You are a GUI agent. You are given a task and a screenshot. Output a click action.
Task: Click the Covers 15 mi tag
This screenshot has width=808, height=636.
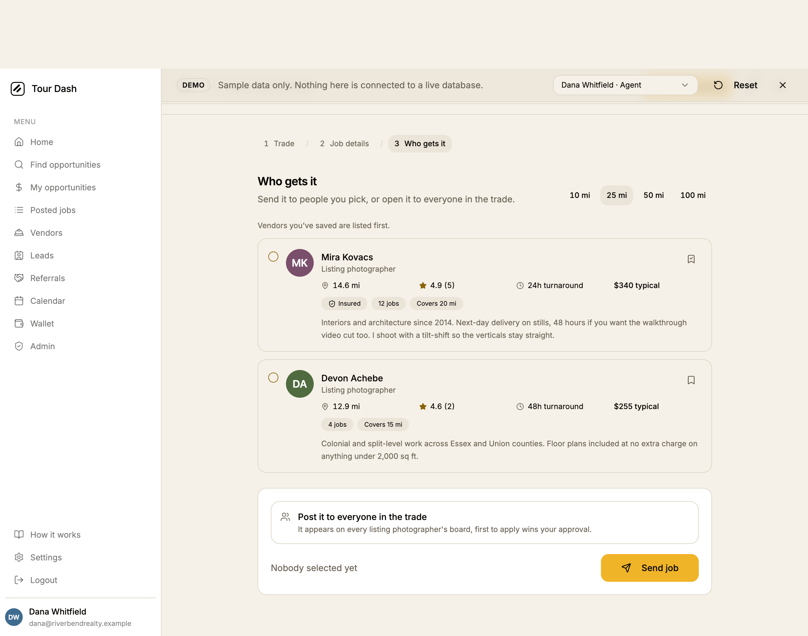coord(383,425)
